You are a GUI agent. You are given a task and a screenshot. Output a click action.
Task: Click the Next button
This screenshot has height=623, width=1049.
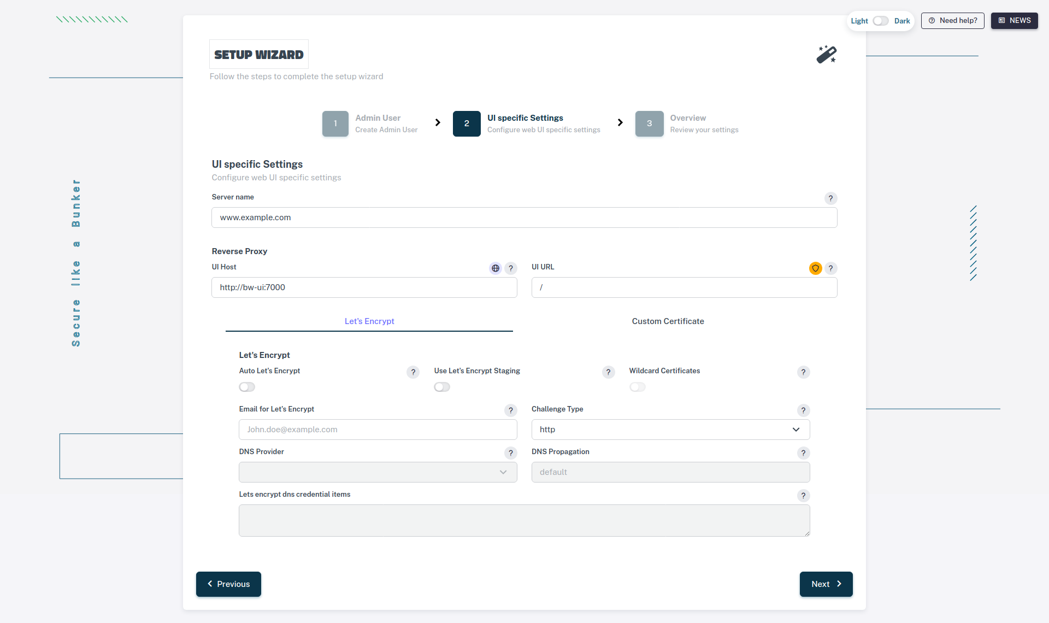pyautogui.click(x=826, y=584)
